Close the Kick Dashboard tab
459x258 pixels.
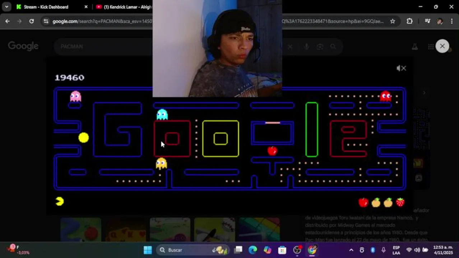pos(86,7)
